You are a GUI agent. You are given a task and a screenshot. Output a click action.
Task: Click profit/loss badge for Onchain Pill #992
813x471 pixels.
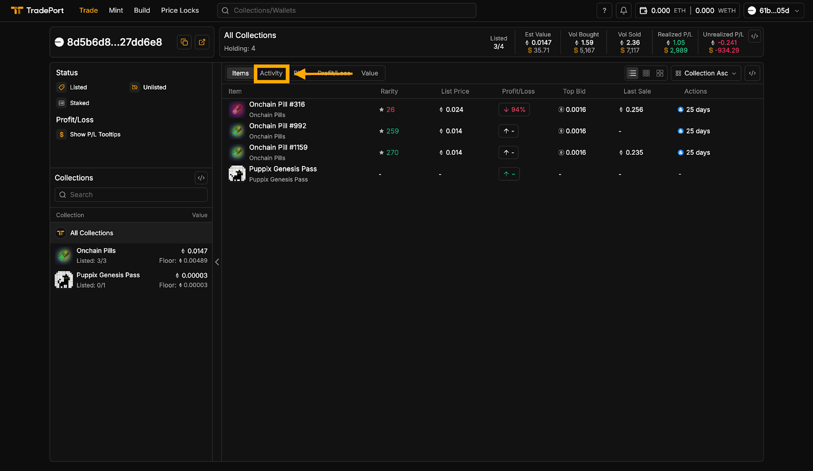509,131
